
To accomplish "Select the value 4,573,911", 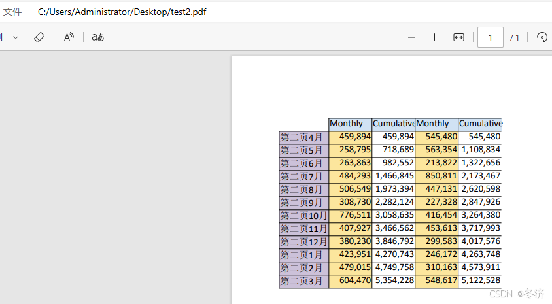I will [481, 267].
